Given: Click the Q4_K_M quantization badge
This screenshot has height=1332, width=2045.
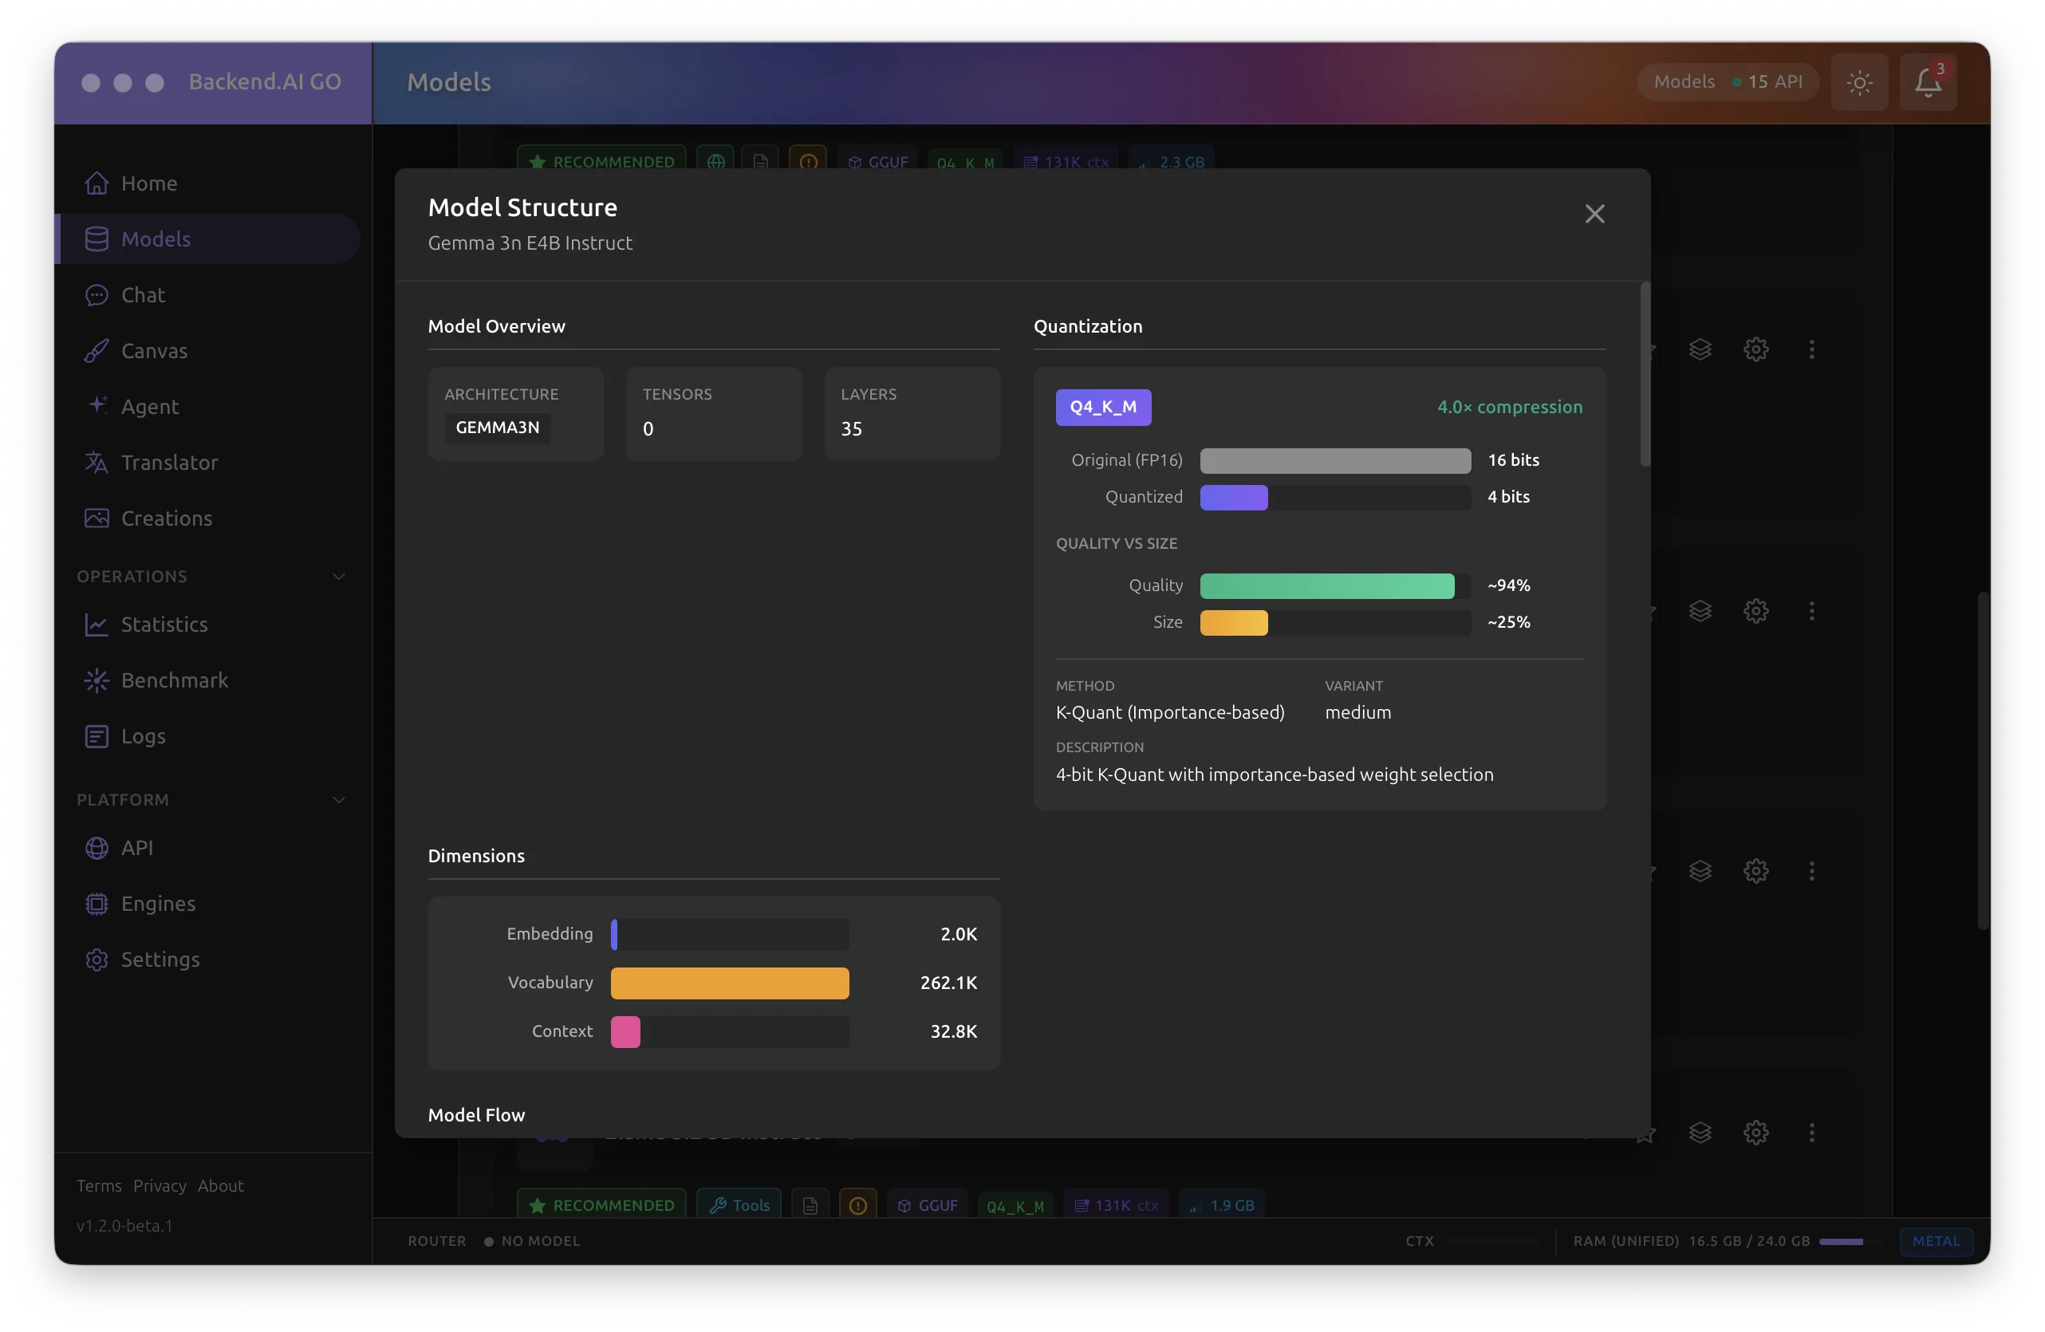Looking at the screenshot, I should point(1102,408).
